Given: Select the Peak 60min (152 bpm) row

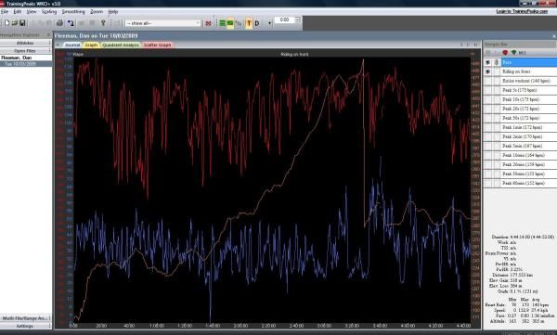Looking at the screenshot, I should point(529,183).
